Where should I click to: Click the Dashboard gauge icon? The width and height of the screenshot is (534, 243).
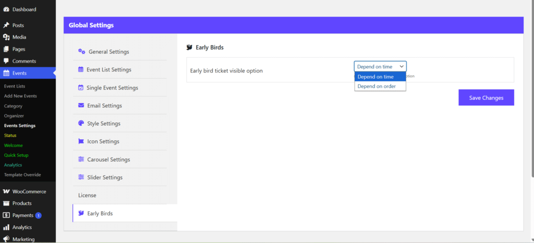coord(6,9)
